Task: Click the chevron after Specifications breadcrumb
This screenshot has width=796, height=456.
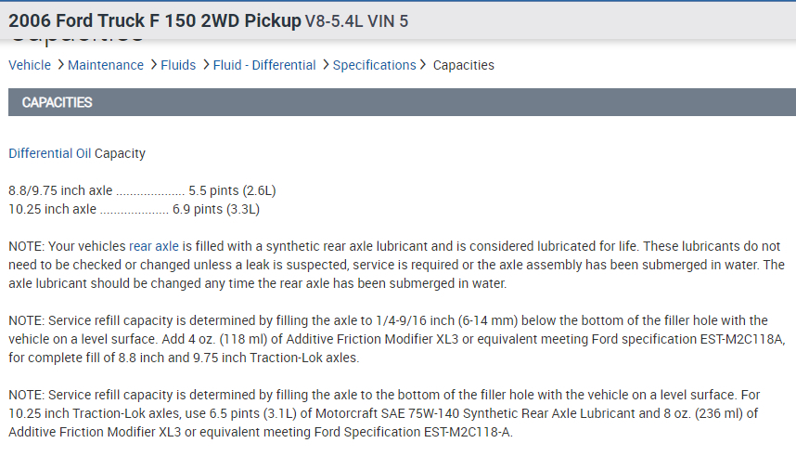Action: (x=423, y=65)
